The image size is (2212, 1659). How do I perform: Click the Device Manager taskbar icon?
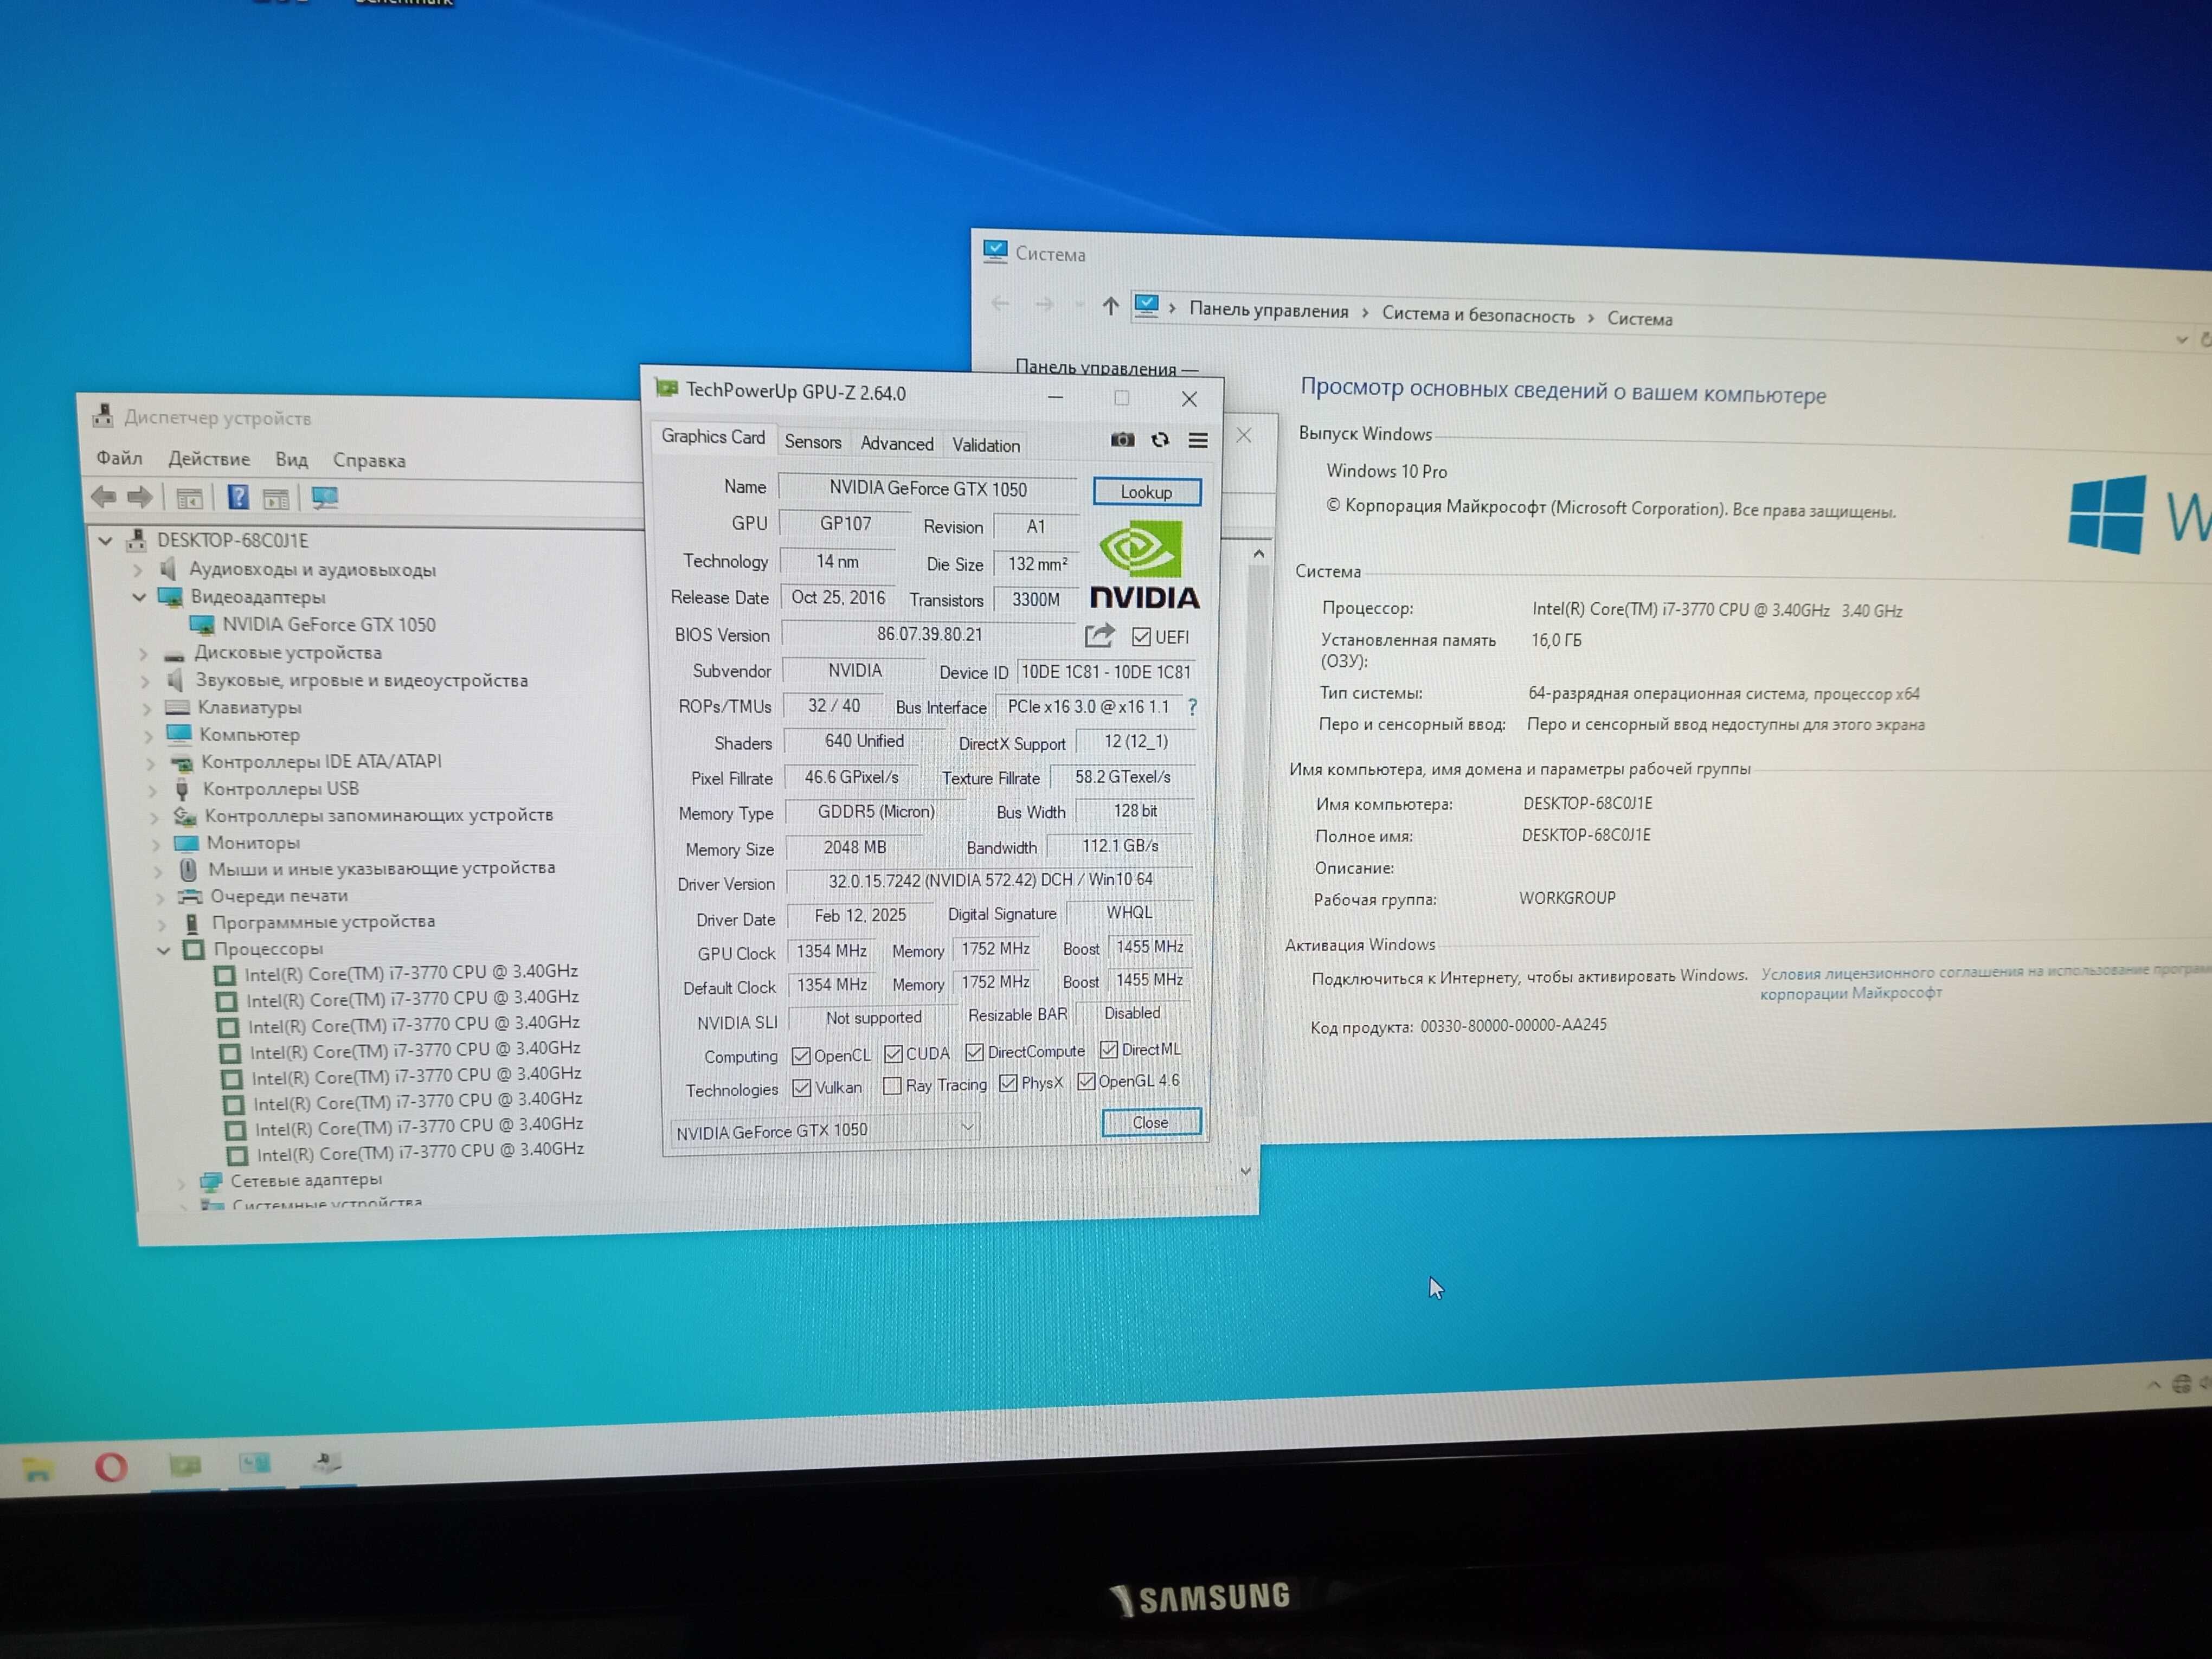tap(327, 1463)
